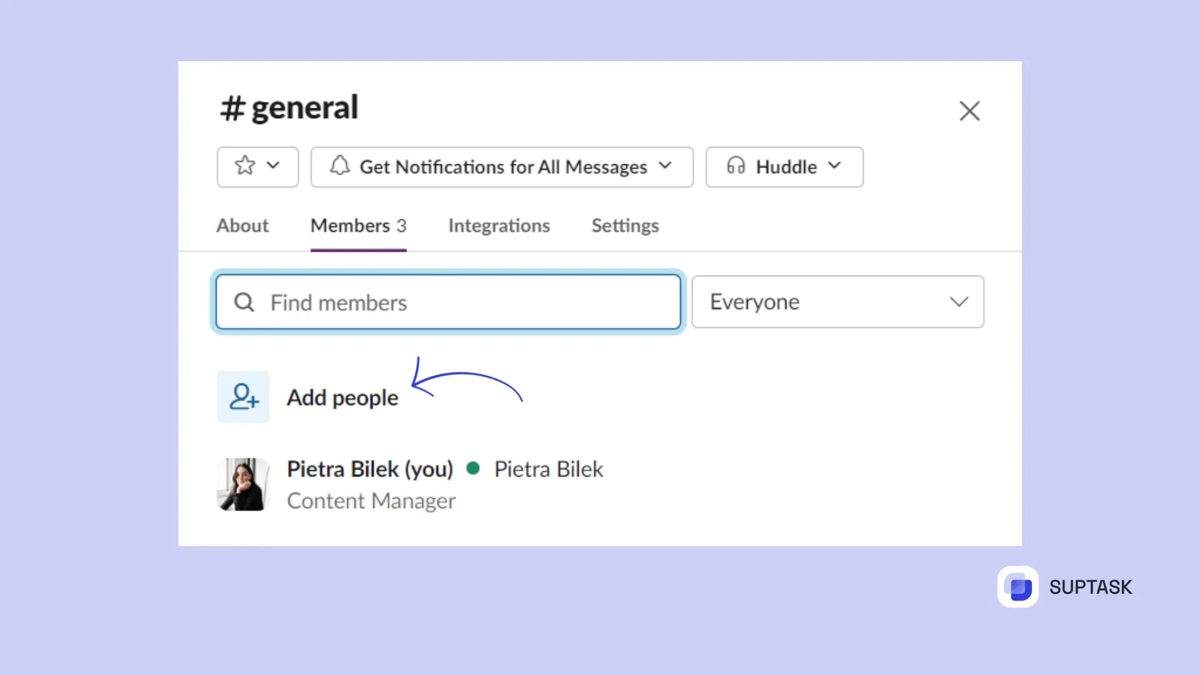Click the notifications bell icon
1200x675 pixels.
340,166
